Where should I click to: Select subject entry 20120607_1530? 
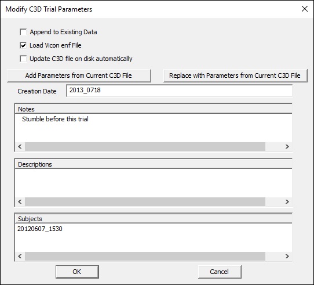[40, 229]
